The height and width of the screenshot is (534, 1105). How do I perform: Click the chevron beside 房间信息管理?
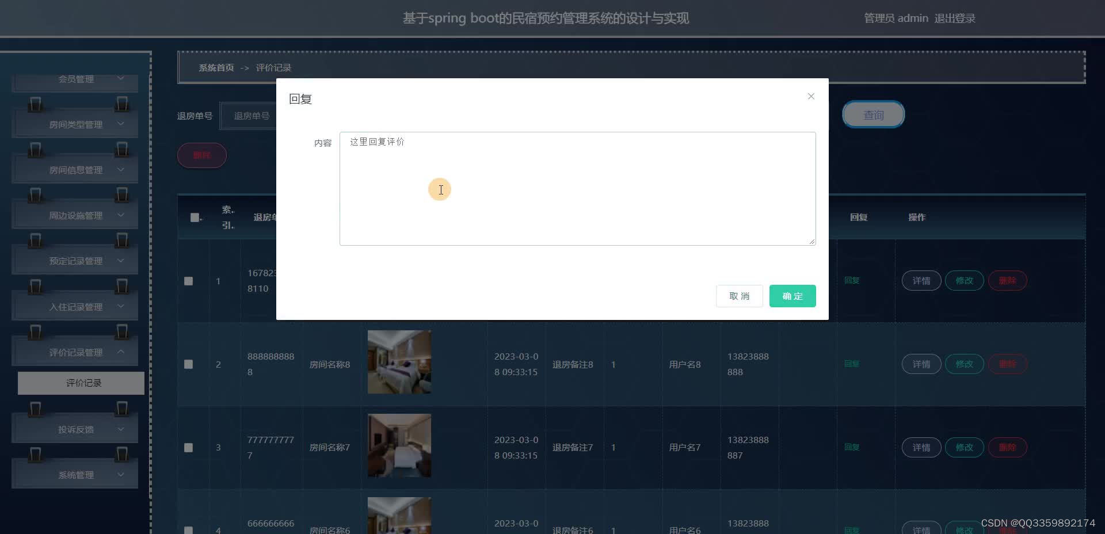tap(121, 169)
